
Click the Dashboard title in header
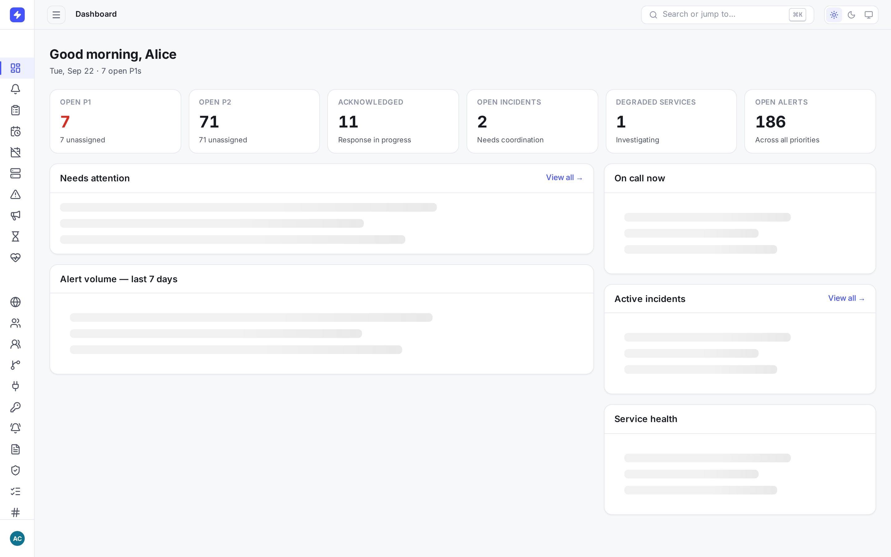coord(96,14)
